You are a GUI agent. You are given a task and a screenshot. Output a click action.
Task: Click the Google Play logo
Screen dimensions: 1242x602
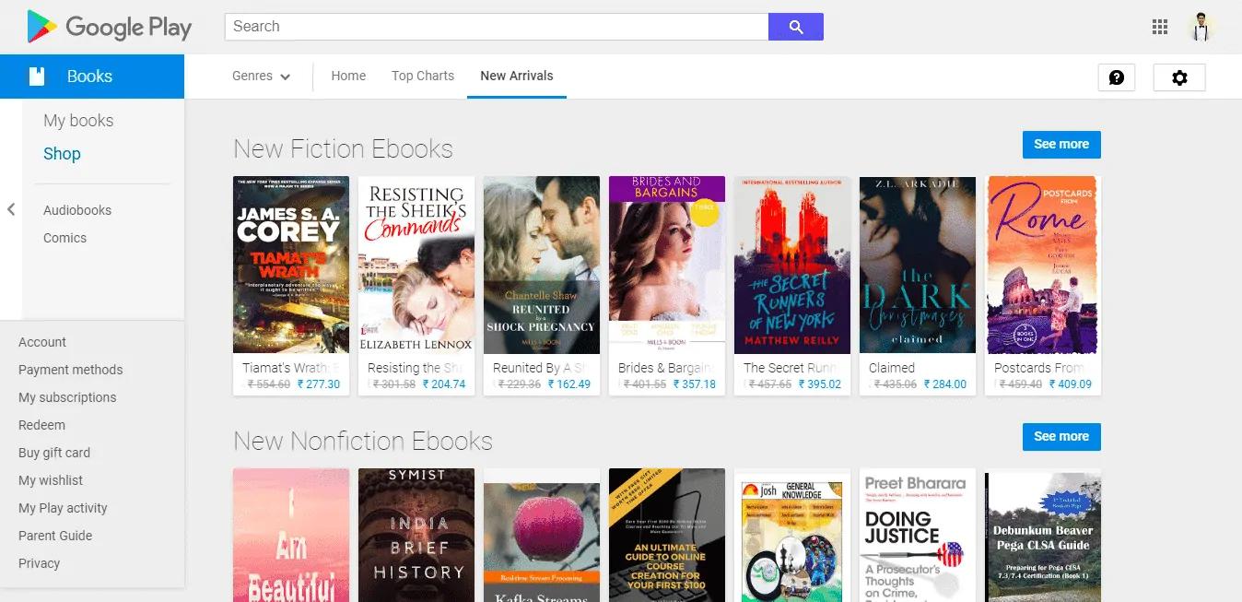click(x=108, y=27)
